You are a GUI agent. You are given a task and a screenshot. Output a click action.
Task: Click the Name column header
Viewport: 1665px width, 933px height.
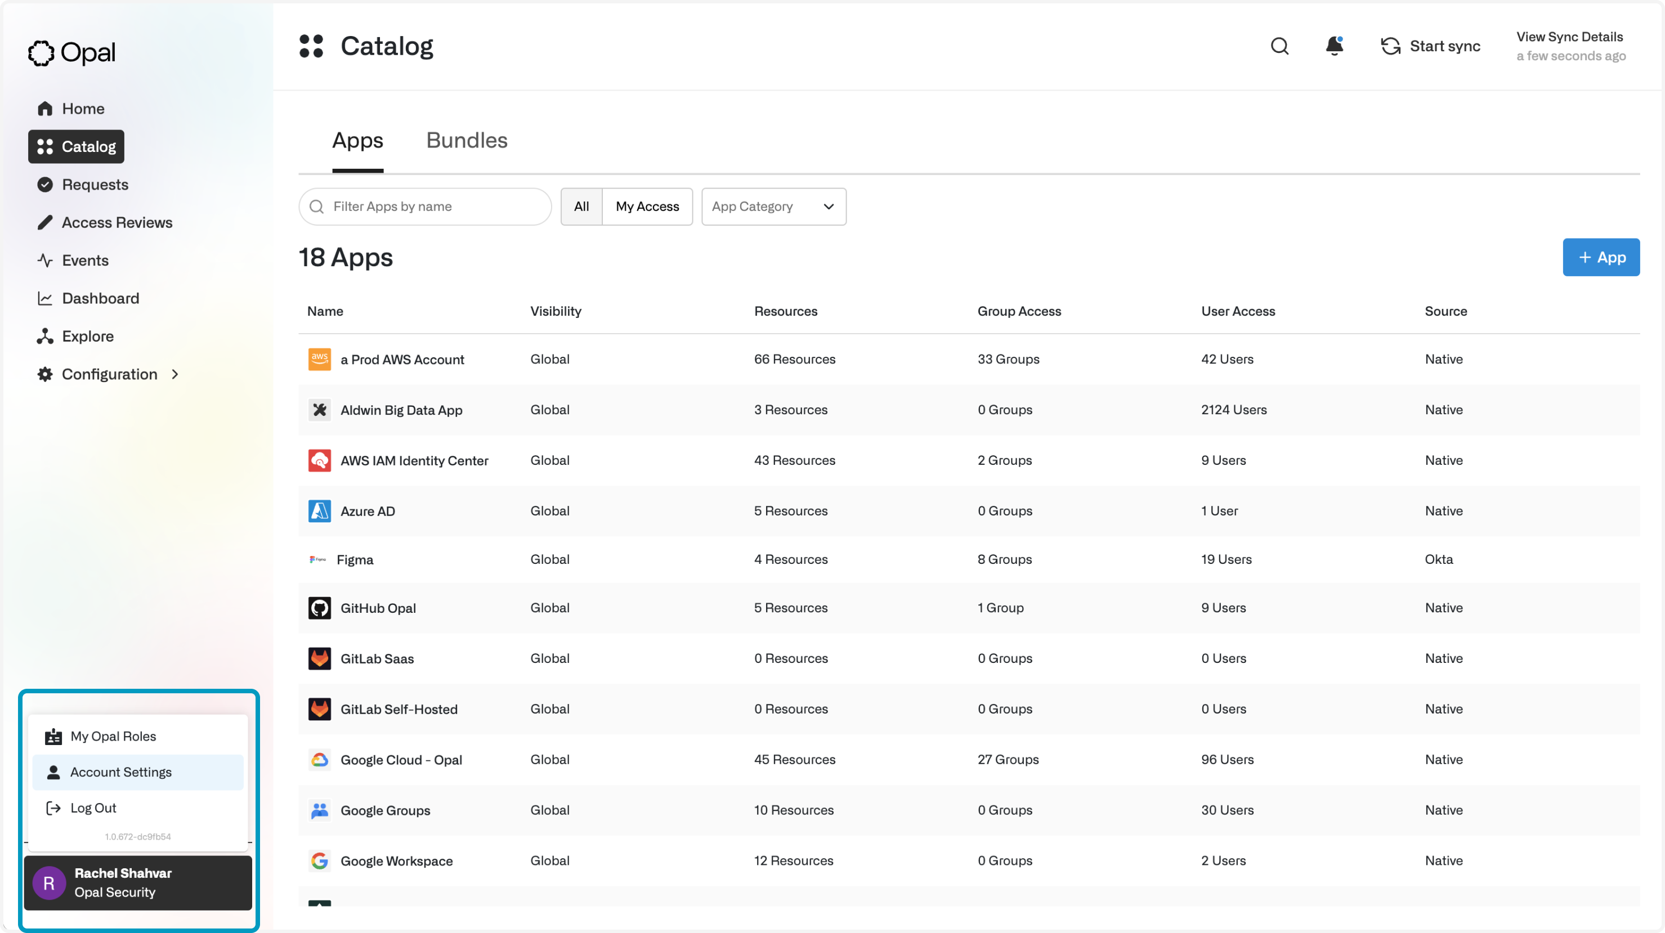click(325, 311)
